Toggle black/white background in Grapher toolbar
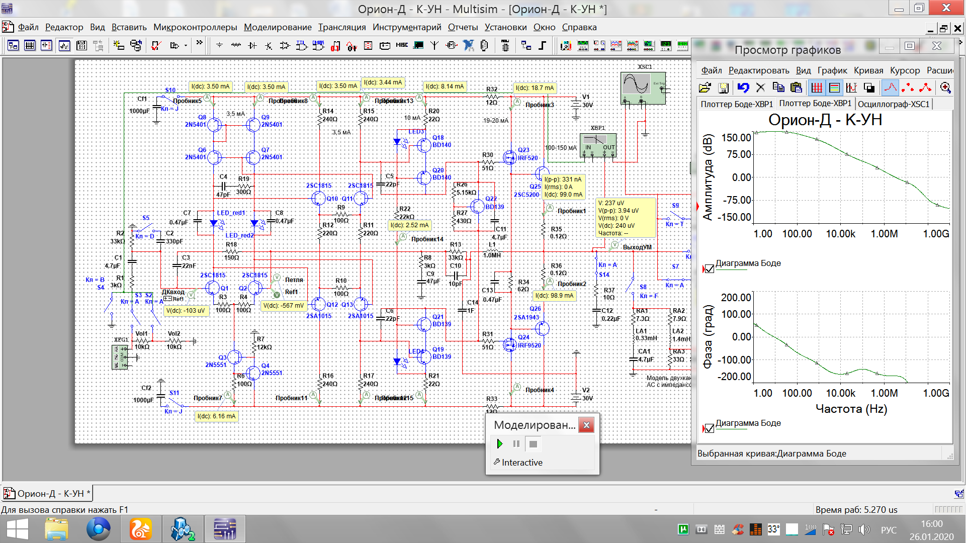 [x=869, y=87]
